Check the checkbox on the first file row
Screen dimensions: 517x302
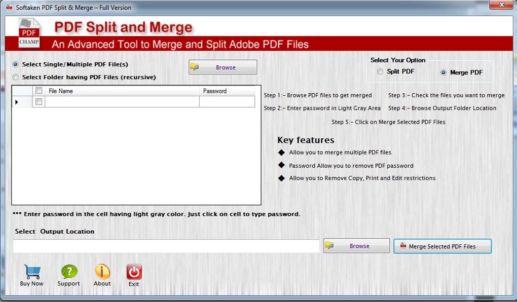click(x=38, y=101)
